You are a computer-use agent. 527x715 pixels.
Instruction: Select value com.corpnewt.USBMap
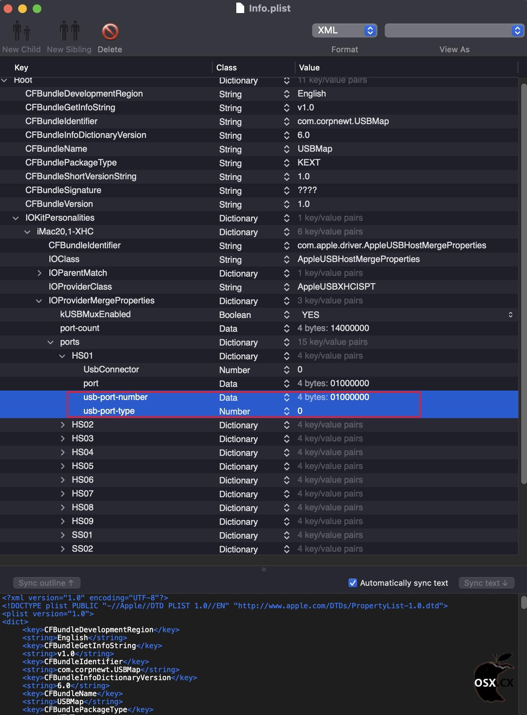click(343, 121)
